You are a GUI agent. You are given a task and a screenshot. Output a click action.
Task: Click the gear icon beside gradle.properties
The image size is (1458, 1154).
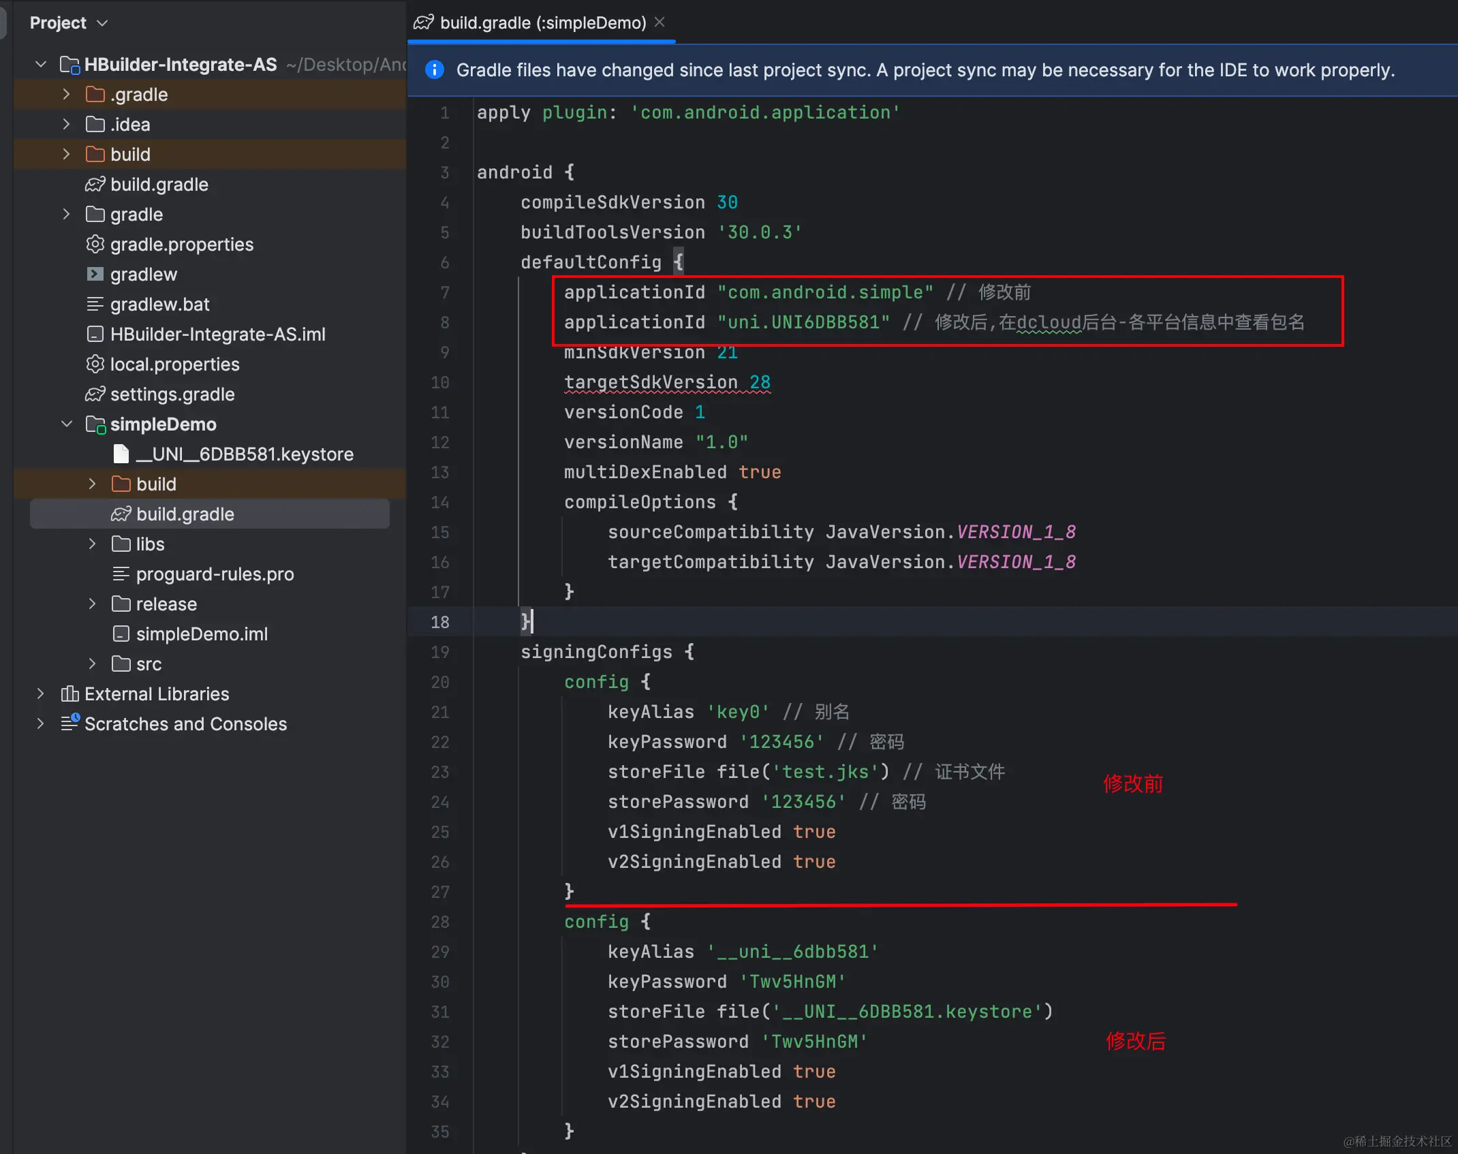tap(95, 245)
